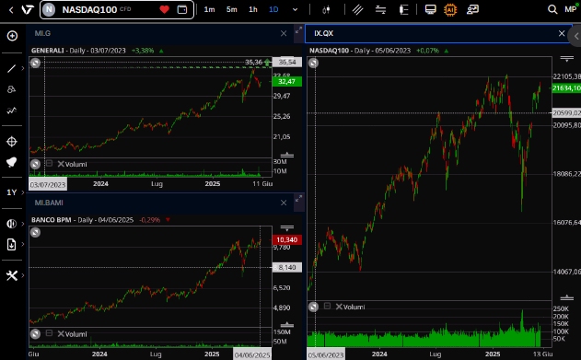Click the round icon on NASDAQ100 price chart
The height and width of the screenshot is (360, 581).
coord(313,64)
